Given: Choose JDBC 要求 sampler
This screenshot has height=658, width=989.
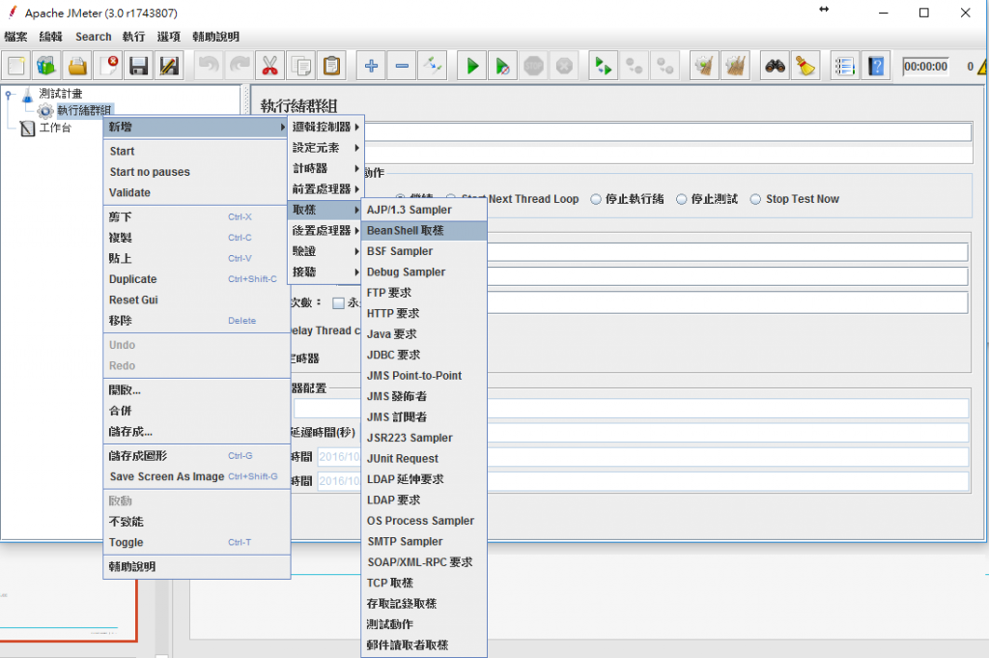Looking at the screenshot, I should pos(424,356).
